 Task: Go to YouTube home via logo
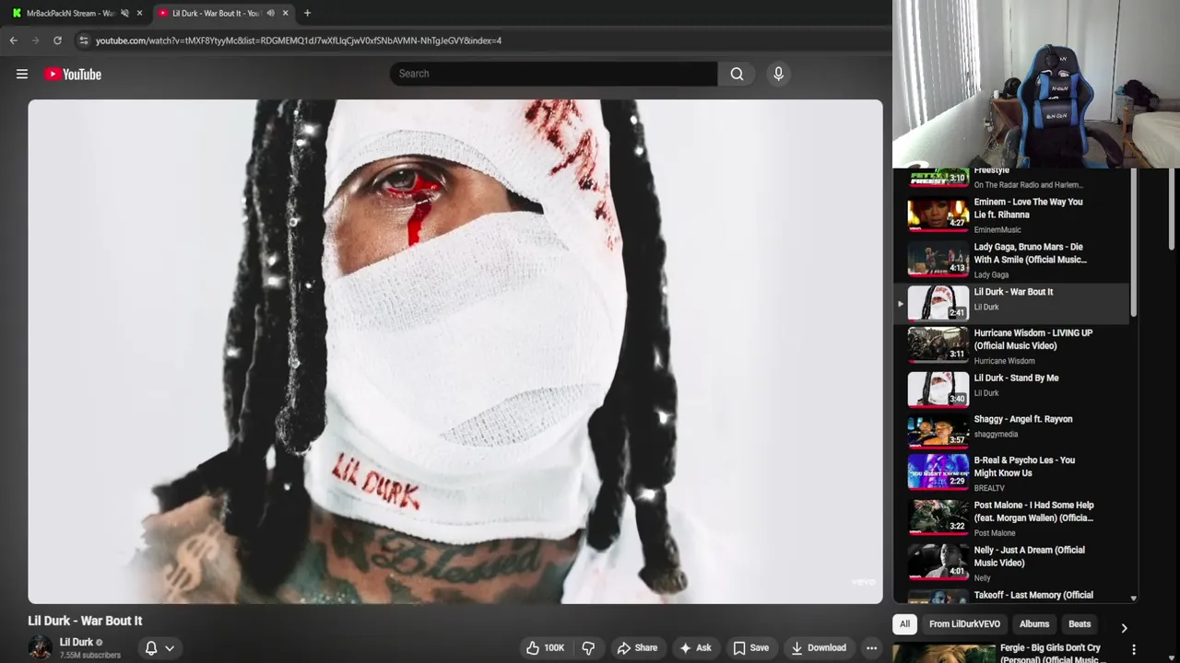73,74
